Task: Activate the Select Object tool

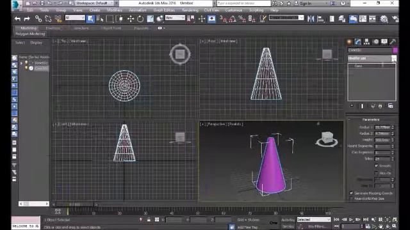Action: click(x=90, y=19)
